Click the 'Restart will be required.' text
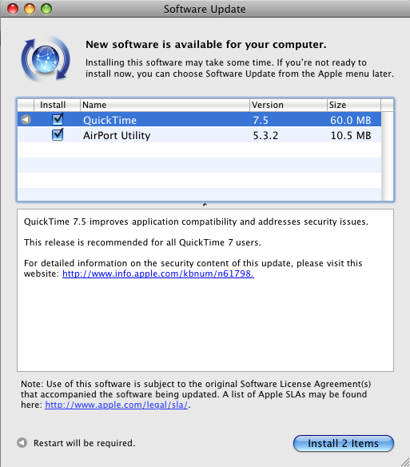410x467 pixels. click(84, 443)
